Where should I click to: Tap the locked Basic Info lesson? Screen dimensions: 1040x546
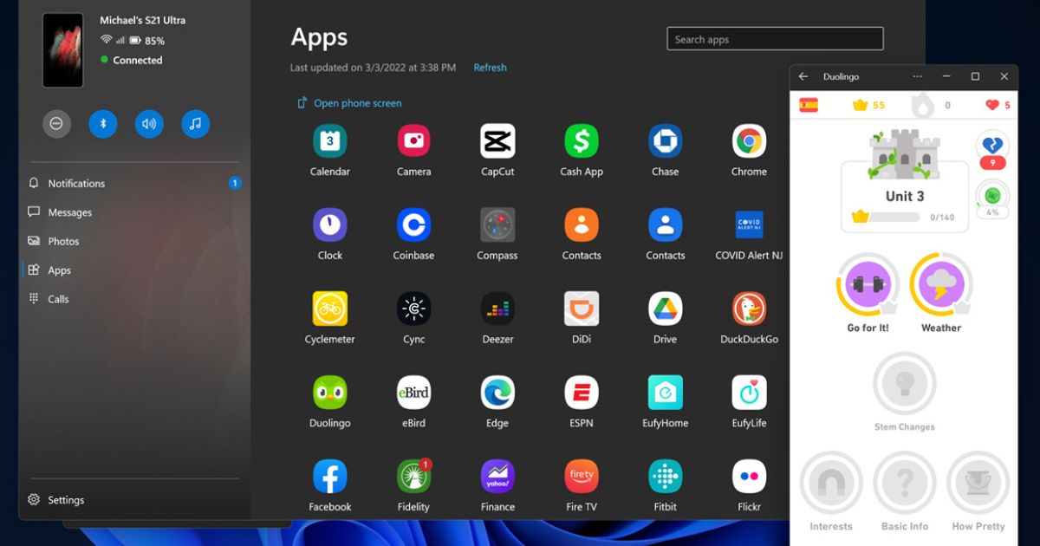[905, 482]
